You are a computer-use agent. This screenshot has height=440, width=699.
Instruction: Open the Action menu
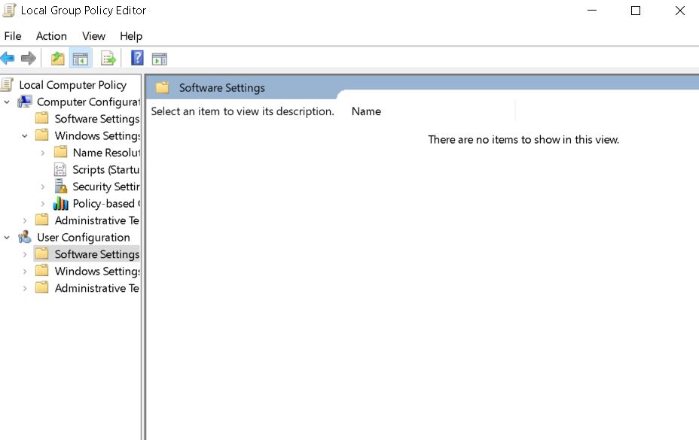click(51, 35)
